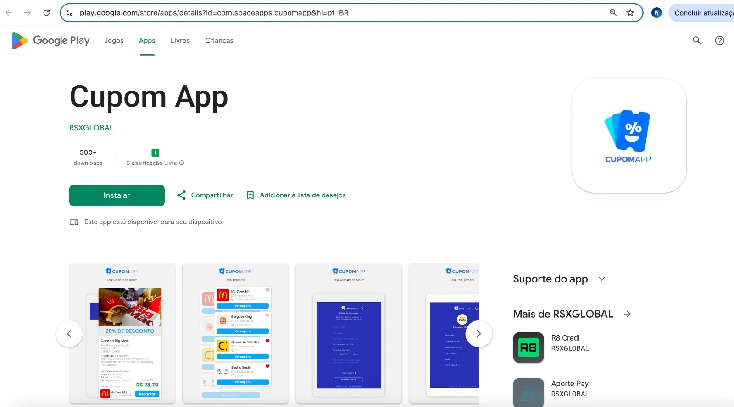Open the help center question mark icon
This screenshot has width=734, height=407.
pyautogui.click(x=720, y=41)
